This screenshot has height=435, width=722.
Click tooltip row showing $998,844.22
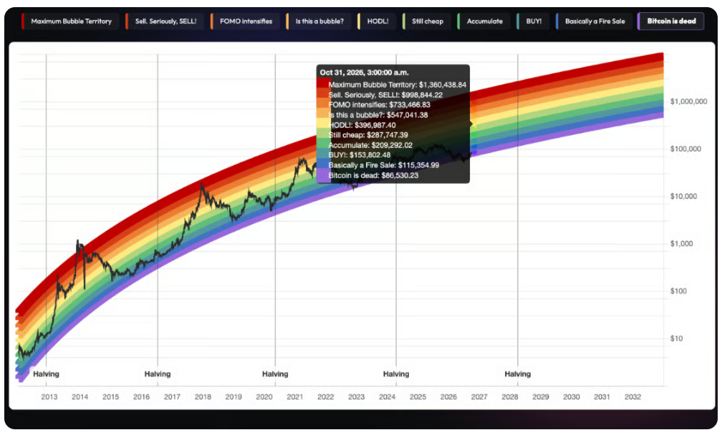click(385, 94)
